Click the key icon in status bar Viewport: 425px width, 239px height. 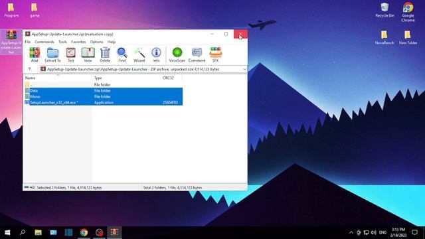pyautogui.click(x=33, y=187)
